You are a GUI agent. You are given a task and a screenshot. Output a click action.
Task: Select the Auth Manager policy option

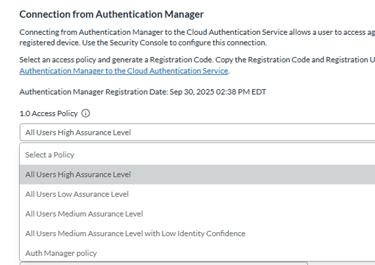coord(198,253)
